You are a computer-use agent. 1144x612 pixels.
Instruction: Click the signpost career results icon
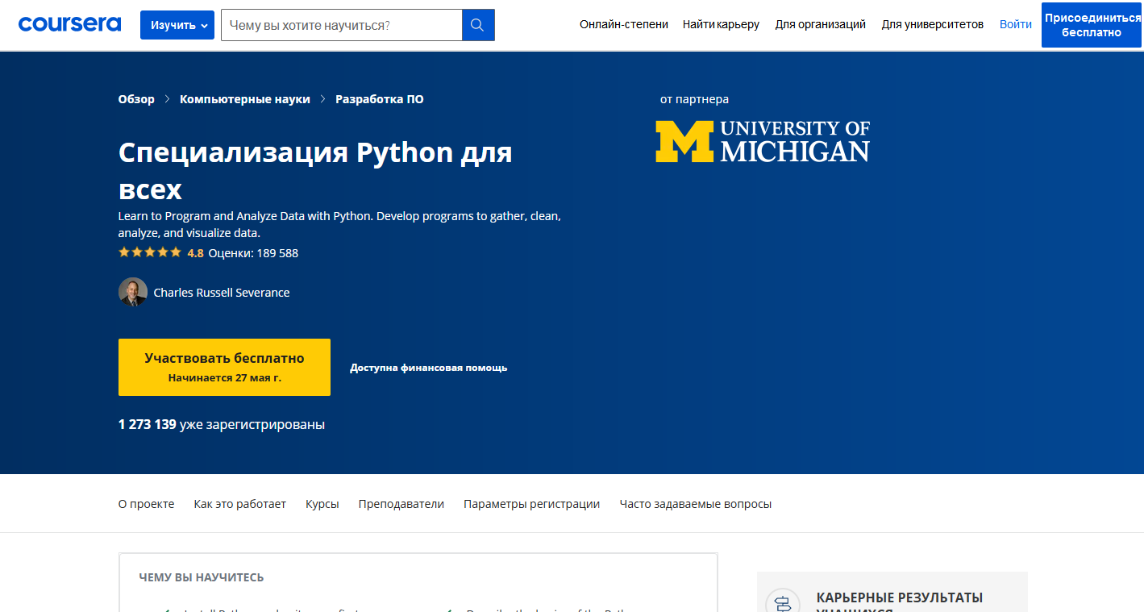[x=782, y=603]
